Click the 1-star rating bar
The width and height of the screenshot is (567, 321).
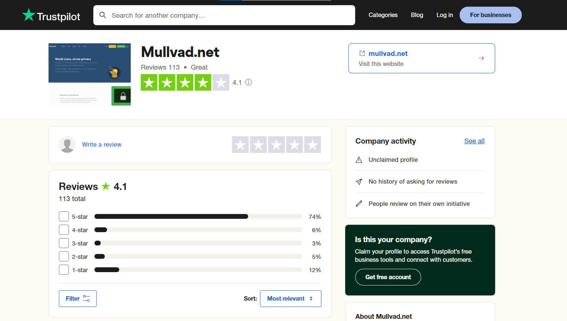pos(198,270)
